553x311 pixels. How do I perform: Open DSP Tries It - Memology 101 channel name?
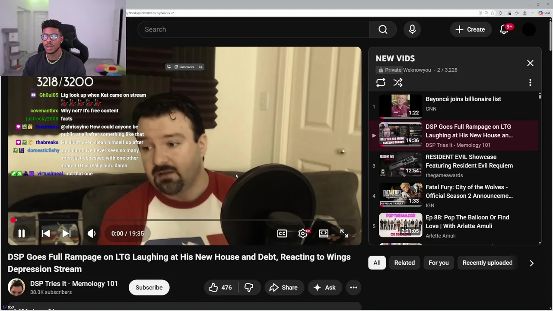tap(74, 284)
